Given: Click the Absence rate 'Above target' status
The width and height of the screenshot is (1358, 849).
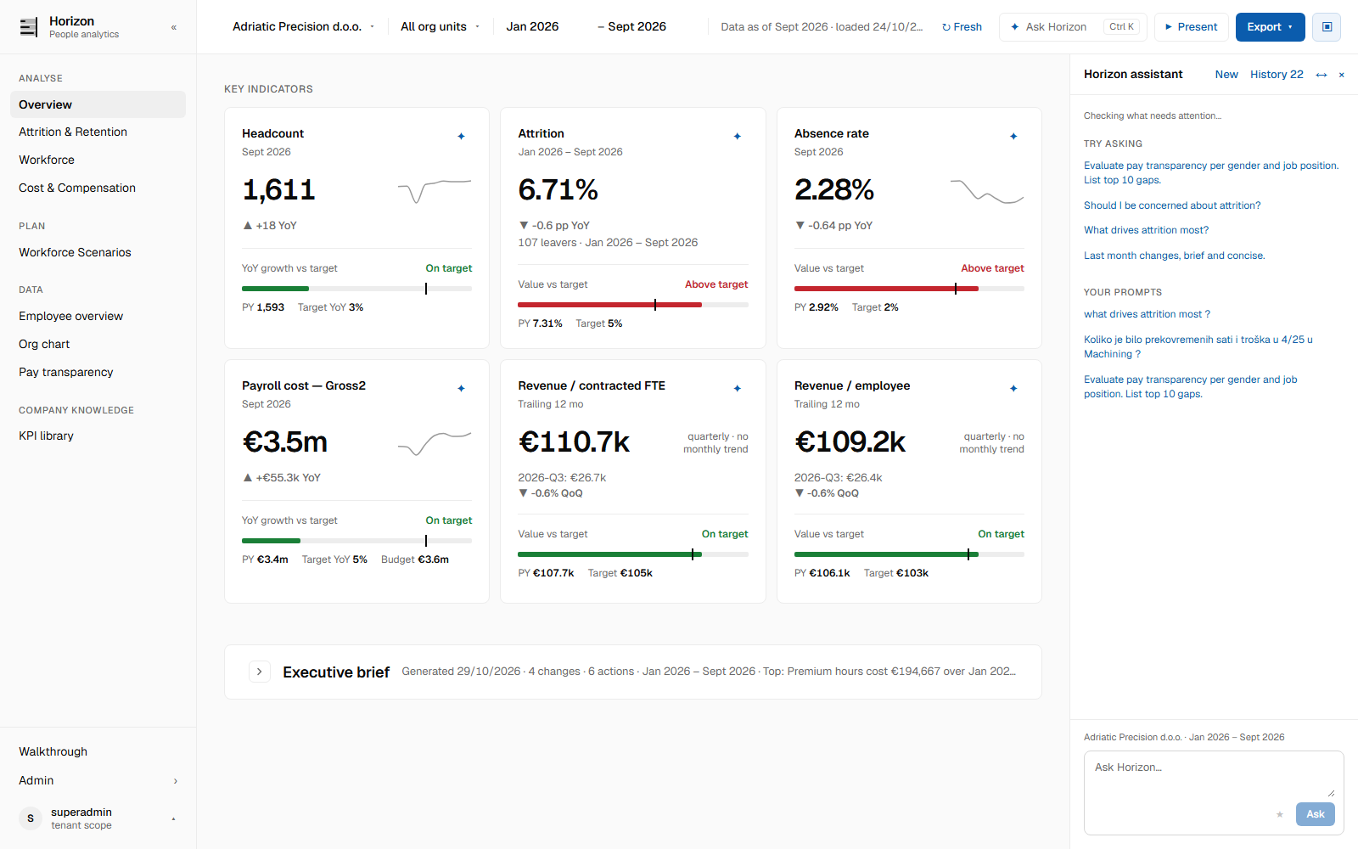Looking at the screenshot, I should (992, 268).
